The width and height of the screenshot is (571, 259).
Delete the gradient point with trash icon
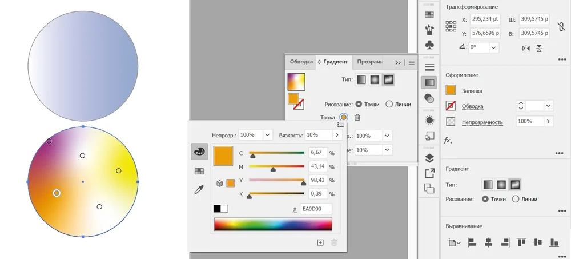[357, 117]
